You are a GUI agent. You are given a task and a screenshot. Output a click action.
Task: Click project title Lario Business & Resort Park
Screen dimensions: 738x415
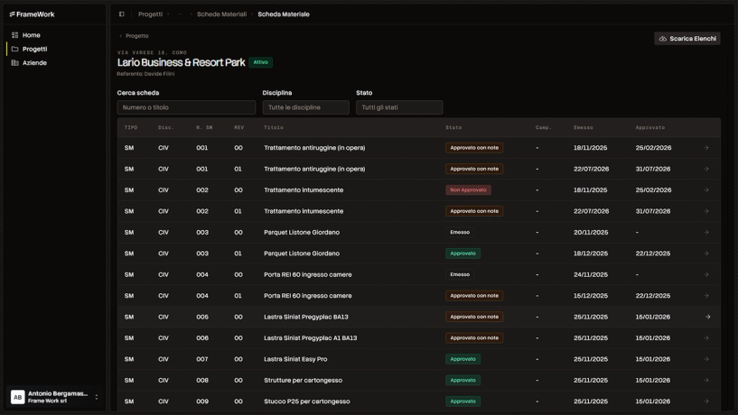tap(182, 62)
